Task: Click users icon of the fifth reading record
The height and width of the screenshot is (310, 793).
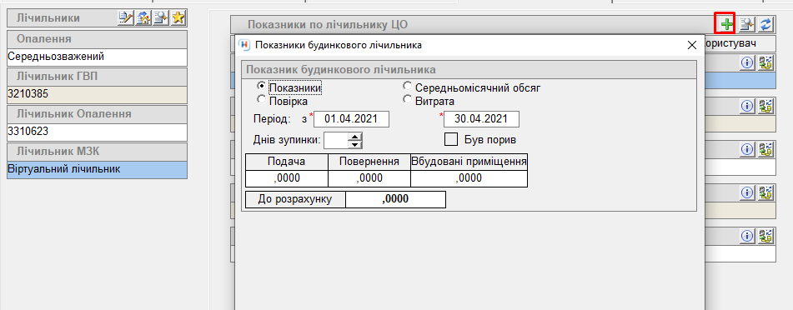Action: coord(766,236)
